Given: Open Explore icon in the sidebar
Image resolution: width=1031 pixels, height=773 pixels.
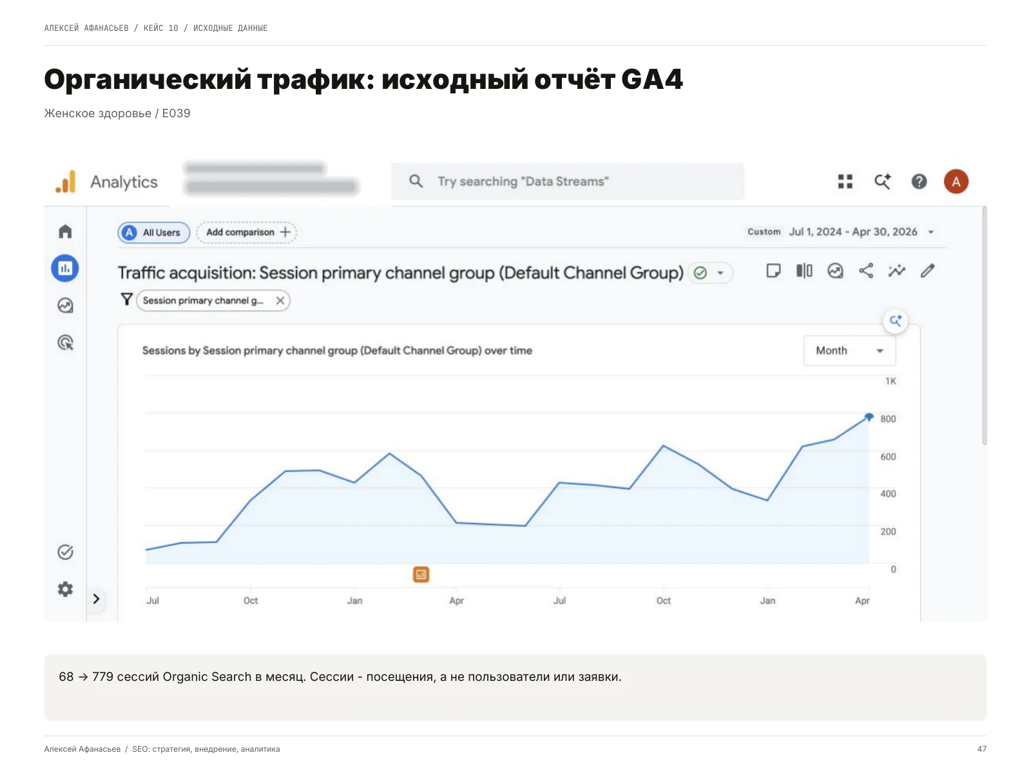Looking at the screenshot, I should [65, 305].
